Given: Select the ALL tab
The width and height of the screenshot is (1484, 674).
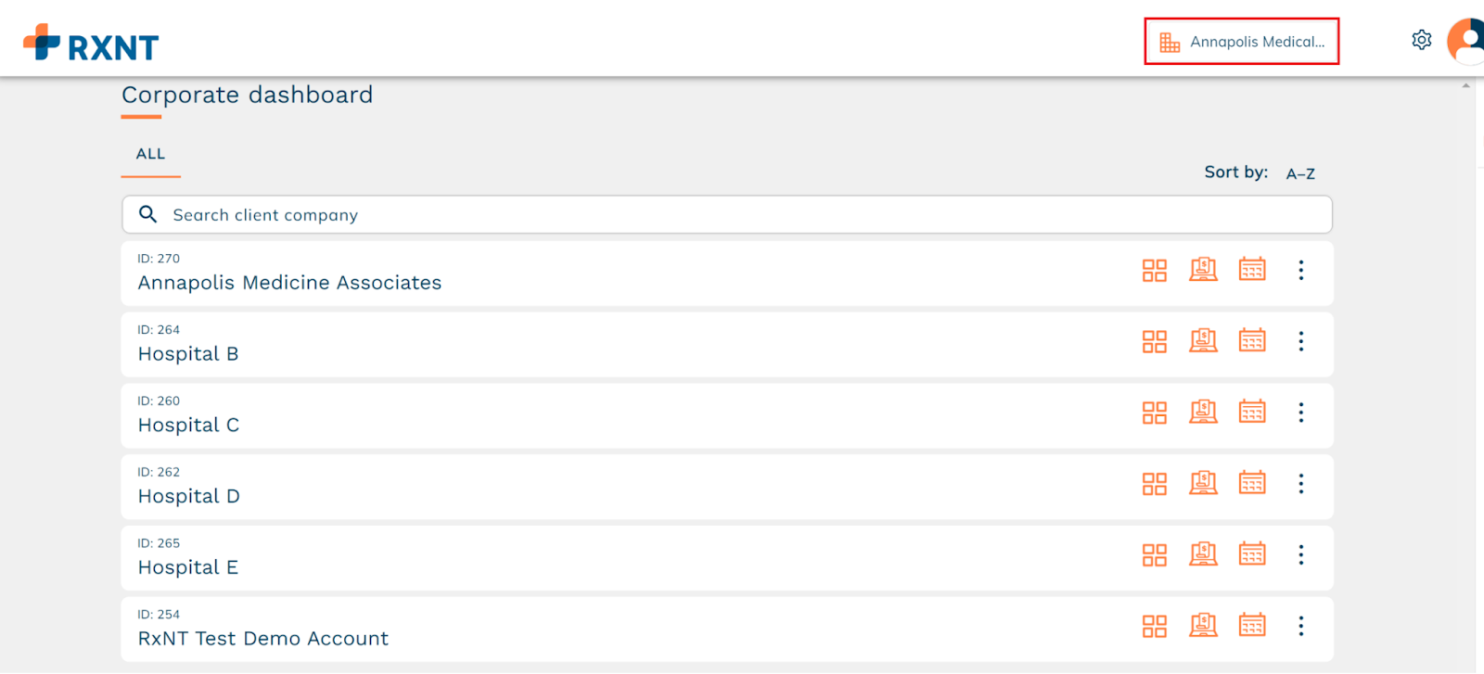Looking at the screenshot, I should click(x=150, y=154).
